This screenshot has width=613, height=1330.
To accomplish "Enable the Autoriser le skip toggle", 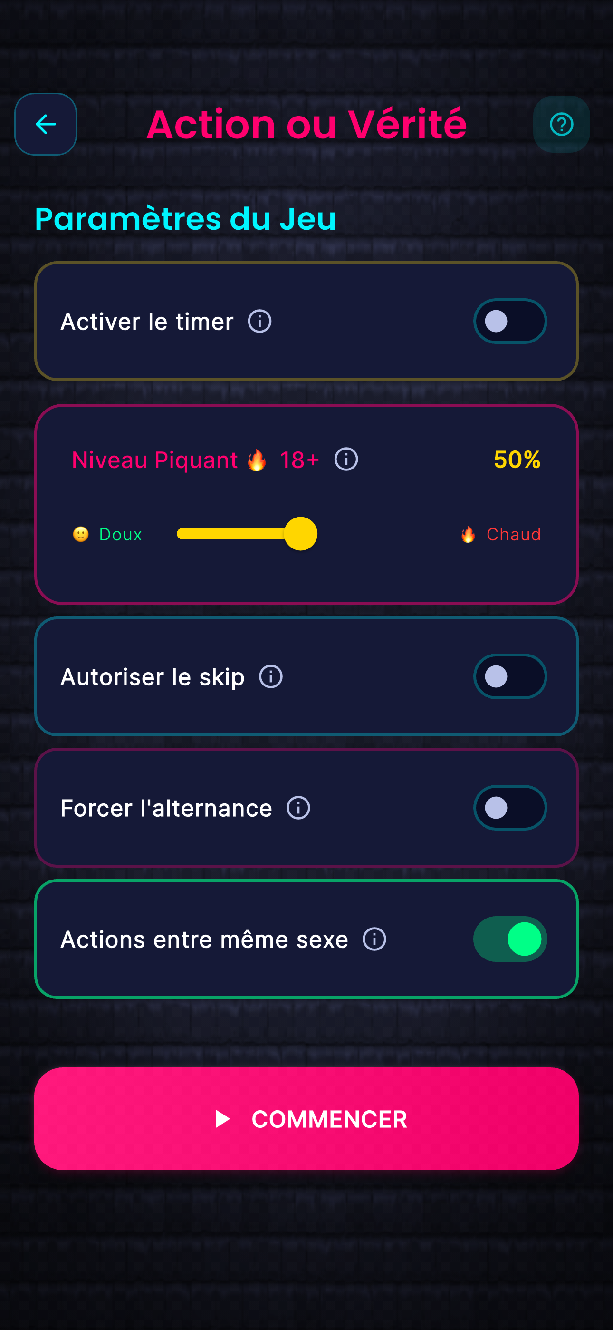I will tap(509, 676).
